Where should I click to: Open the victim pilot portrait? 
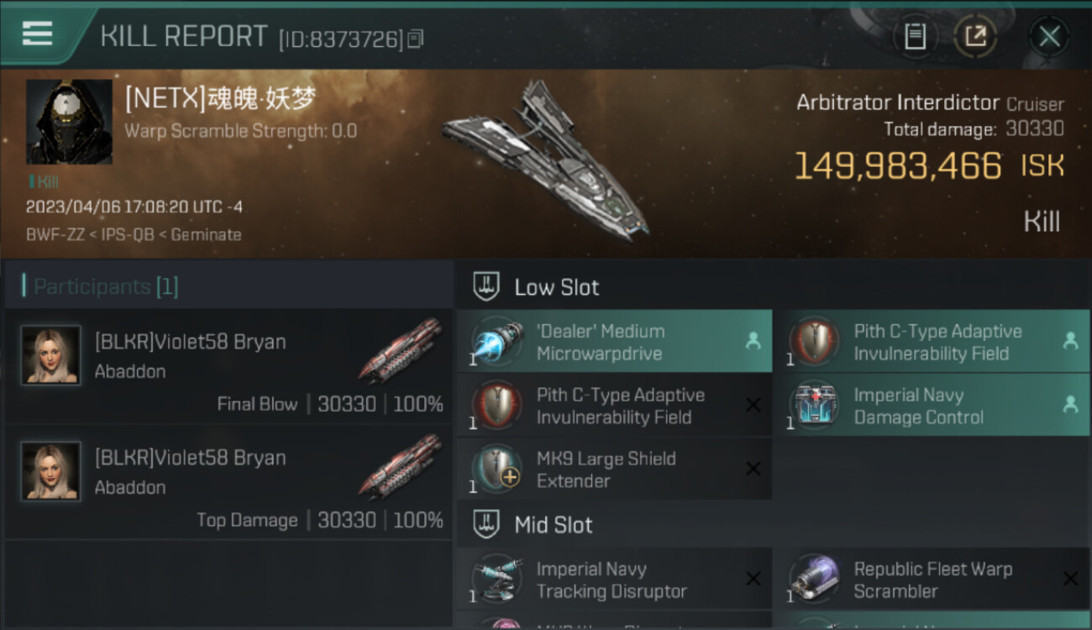coord(69,122)
